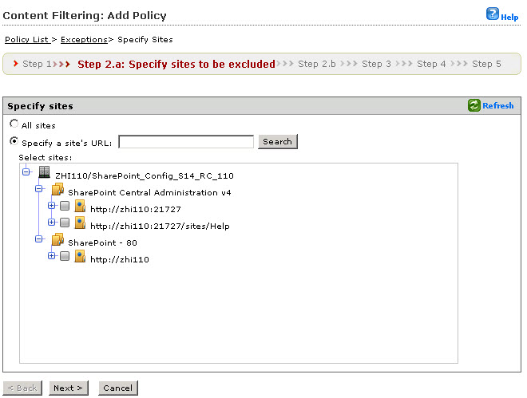Viewport: 527px width, 398px height.
Task: Go to Policy List breadcrumb
Action: click(x=27, y=39)
